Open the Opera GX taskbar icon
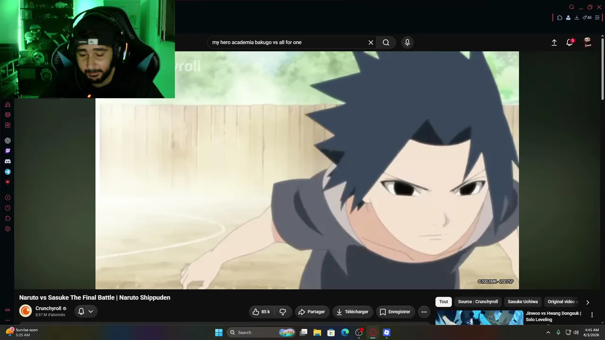The height and width of the screenshot is (340, 605). coord(373,332)
